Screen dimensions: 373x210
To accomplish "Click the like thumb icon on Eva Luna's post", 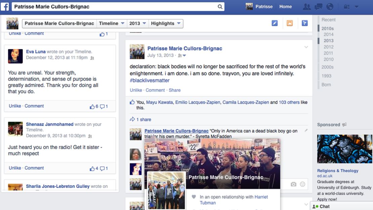I will [92, 107].
